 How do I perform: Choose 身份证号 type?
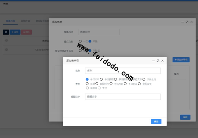pyautogui.click(x=139, y=84)
